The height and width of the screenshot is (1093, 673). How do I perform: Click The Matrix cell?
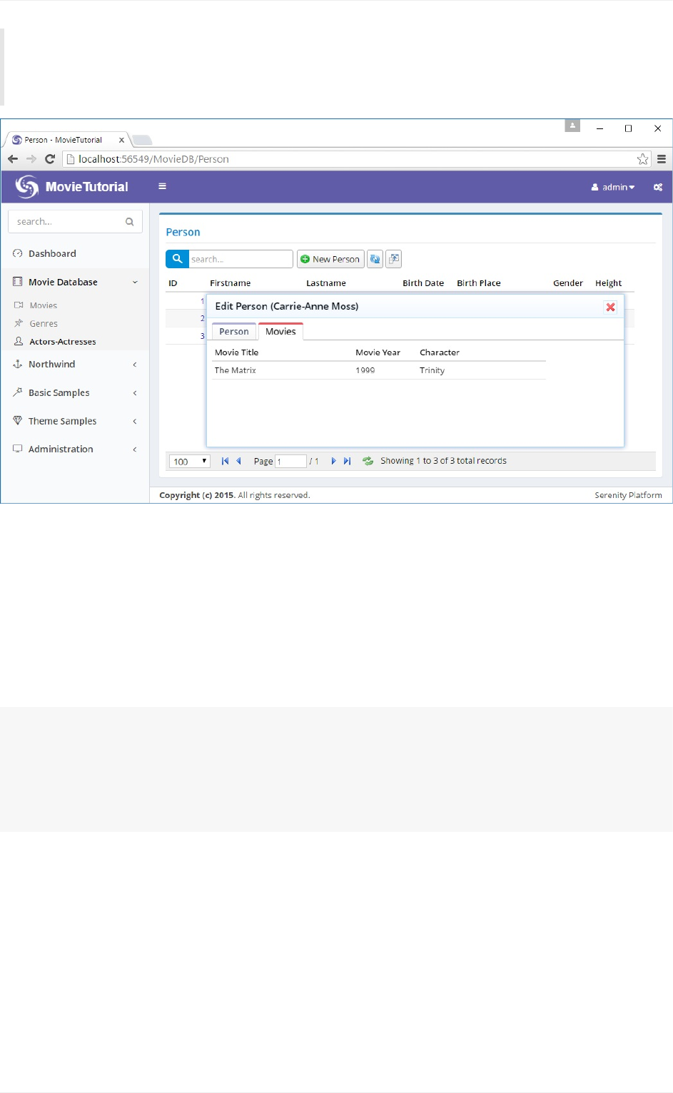236,370
